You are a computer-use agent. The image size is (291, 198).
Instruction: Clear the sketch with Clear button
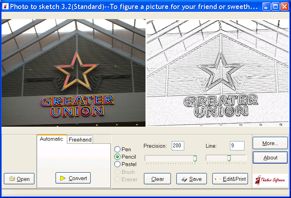157,179
